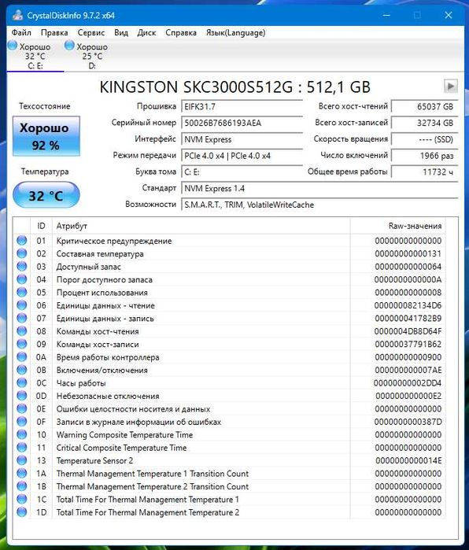The image size is (469, 550).
Task: Click status orb for attribute 1D
Action: (22, 512)
